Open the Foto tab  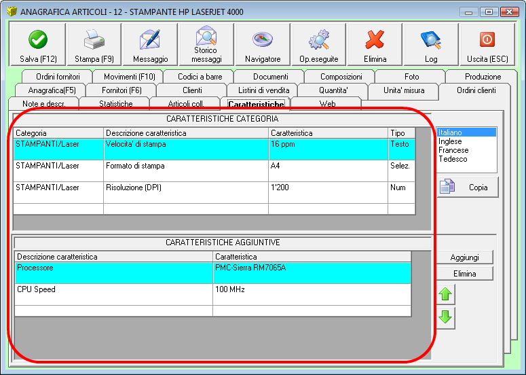click(x=411, y=77)
